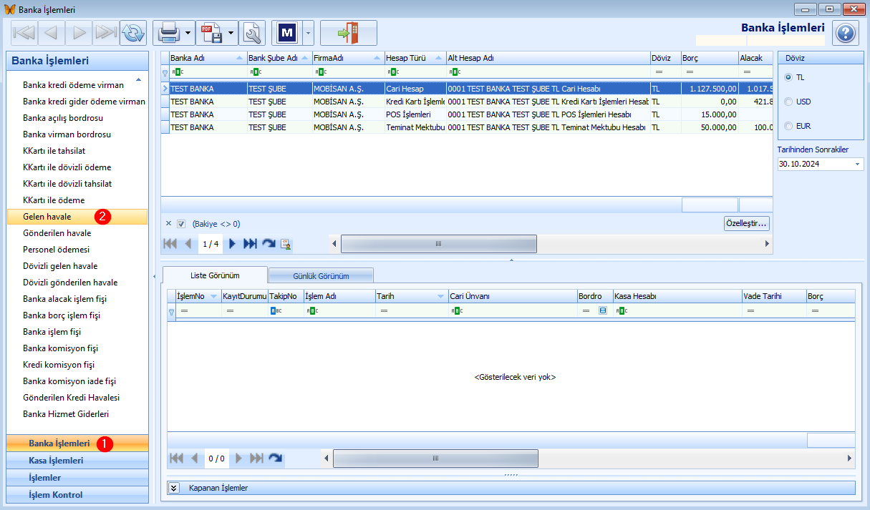Viewport: 870px width, 510px height.
Task: Select the USD currency radio button
Action: click(x=789, y=102)
